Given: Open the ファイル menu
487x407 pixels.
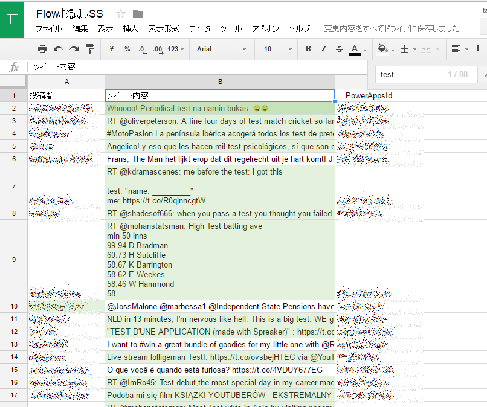Looking at the screenshot, I should pos(49,29).
